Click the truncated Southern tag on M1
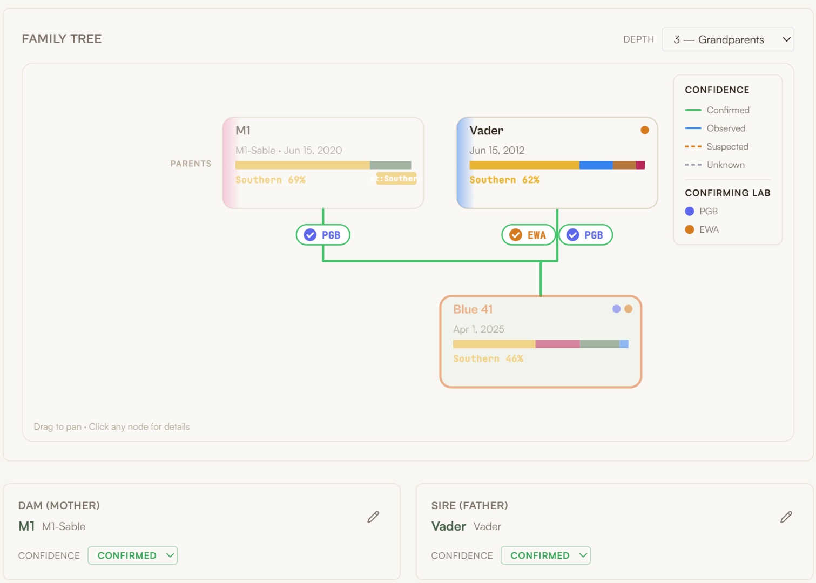816x583 pixels. coord(396,179)
